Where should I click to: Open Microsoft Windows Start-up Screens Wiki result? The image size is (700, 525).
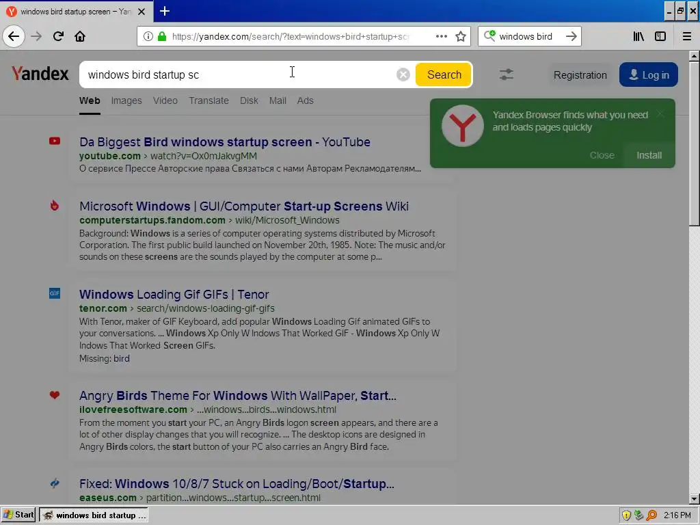pos(244,206)
